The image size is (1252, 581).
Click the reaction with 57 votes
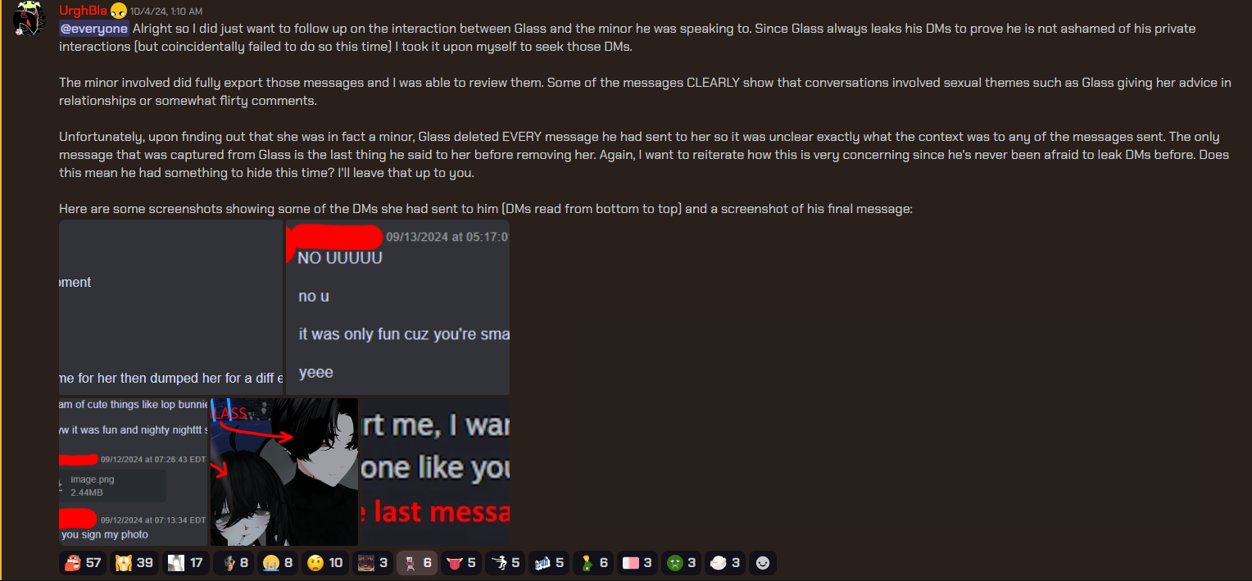tap(83, 563)
